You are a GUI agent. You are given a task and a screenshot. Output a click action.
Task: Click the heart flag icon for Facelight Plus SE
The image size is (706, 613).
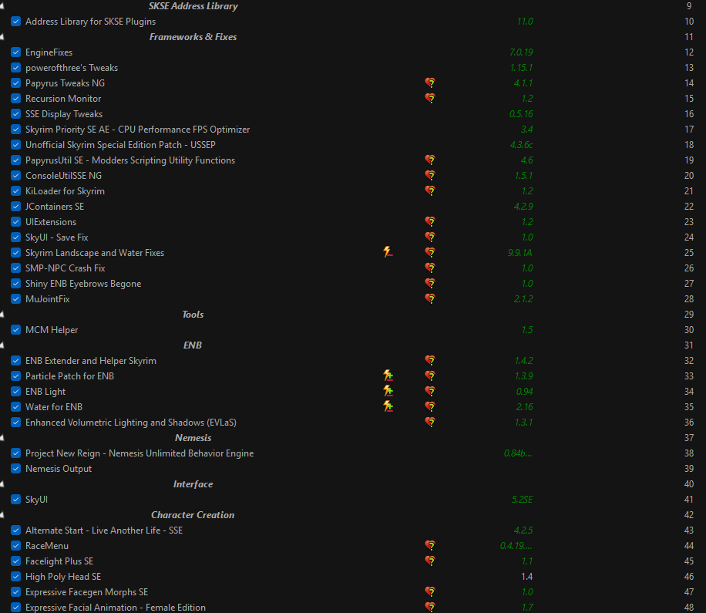430,561
